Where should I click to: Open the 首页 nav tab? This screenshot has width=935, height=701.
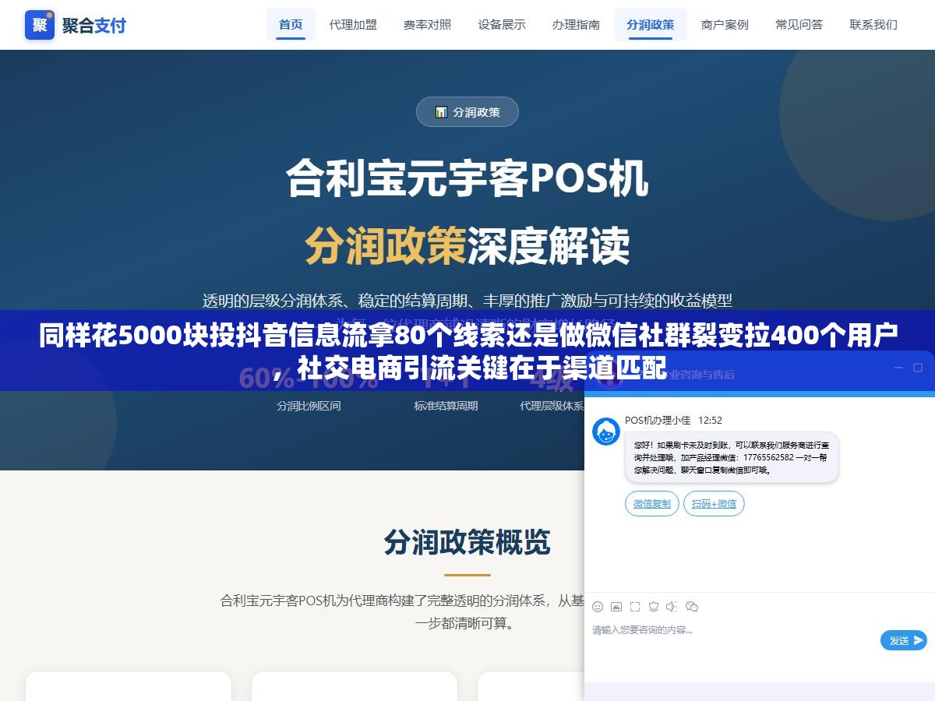click(291, 25)
